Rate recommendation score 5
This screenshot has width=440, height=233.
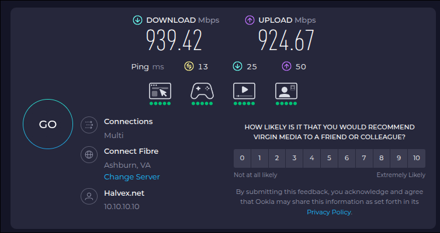329,158
